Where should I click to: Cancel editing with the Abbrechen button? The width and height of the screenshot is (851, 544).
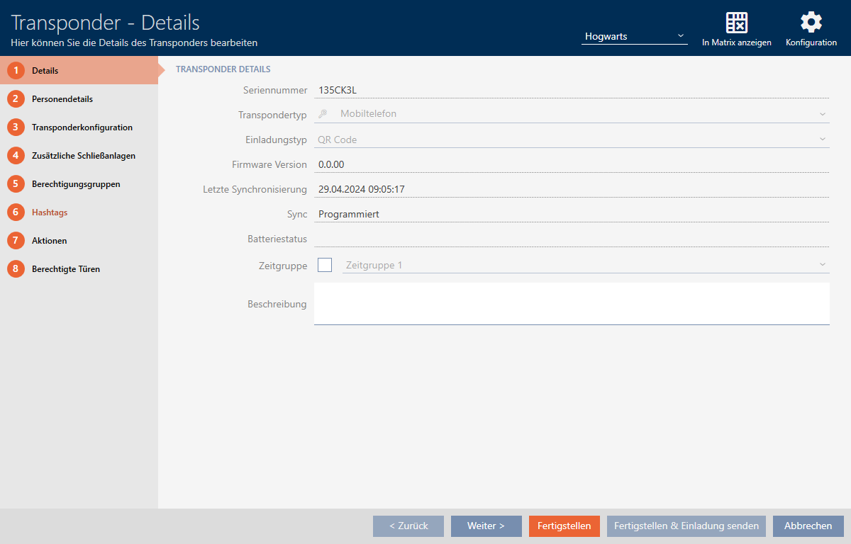[808, 526]
